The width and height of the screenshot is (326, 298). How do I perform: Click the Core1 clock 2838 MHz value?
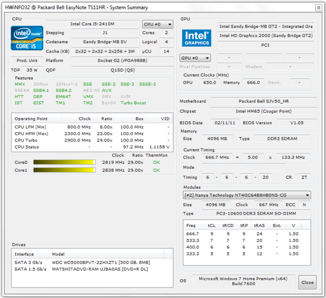[113, 170]
